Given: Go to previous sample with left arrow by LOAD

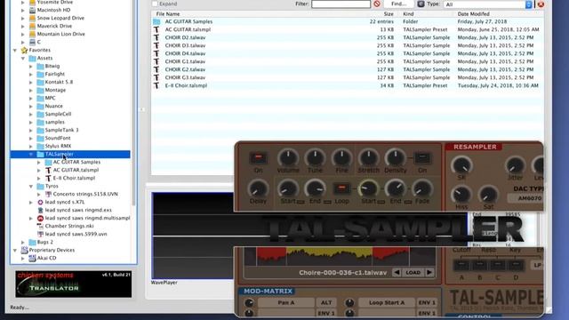Looking at the screenshot, I should click(397, 273).
